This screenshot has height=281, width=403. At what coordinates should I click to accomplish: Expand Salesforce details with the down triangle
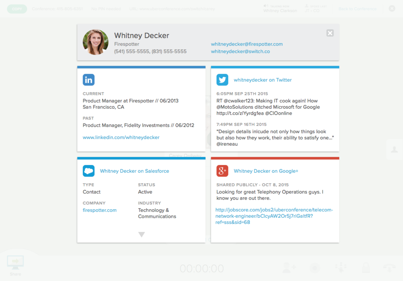[141, 234]
